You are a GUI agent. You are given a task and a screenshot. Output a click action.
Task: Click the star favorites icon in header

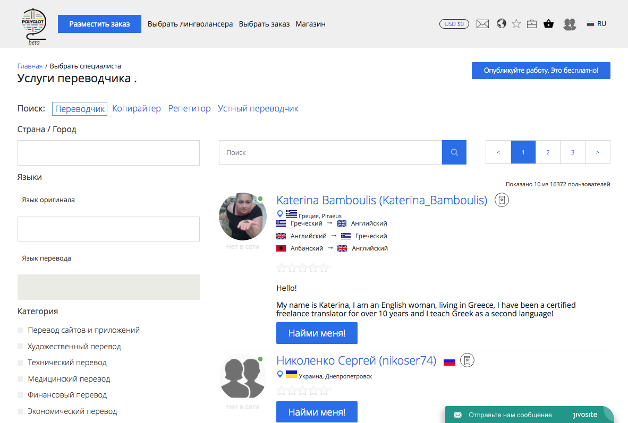click(516, 24)
